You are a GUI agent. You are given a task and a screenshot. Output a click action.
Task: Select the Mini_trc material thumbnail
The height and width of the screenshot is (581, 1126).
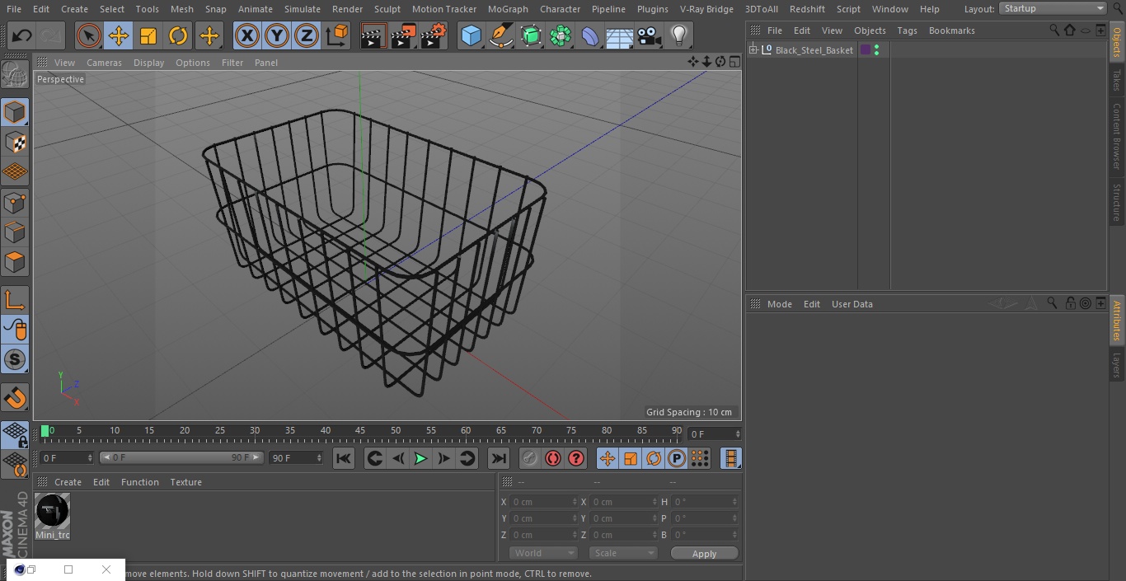pyautogui.click(x=53, y=511)
